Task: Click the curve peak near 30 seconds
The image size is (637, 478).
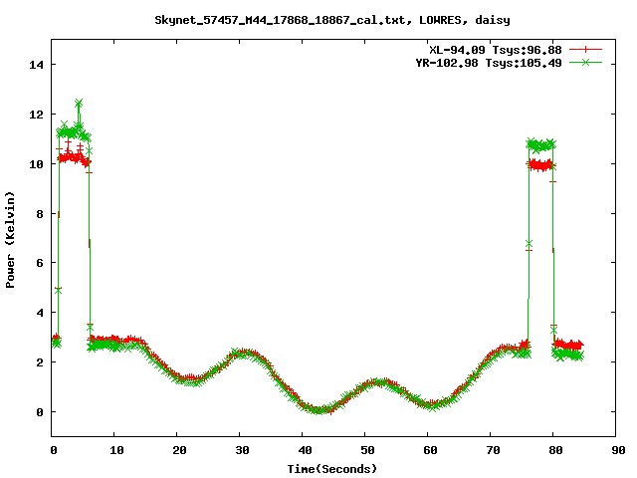Action: click(243, 353)
